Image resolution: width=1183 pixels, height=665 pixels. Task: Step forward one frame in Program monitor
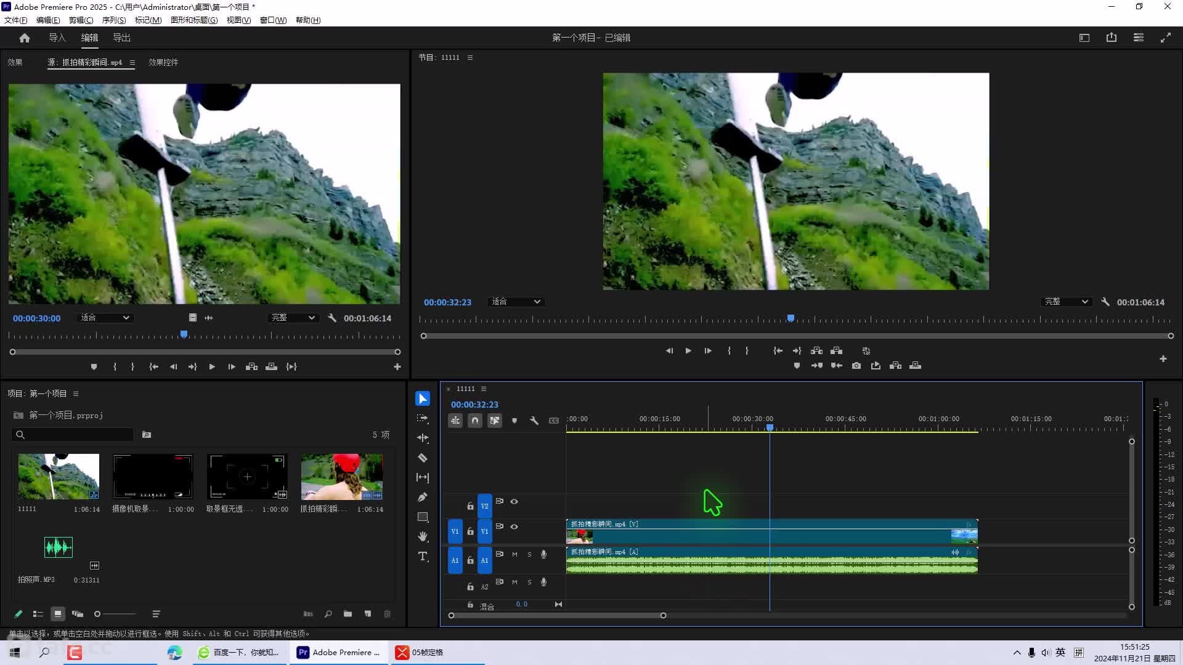(x=708, y=351)
